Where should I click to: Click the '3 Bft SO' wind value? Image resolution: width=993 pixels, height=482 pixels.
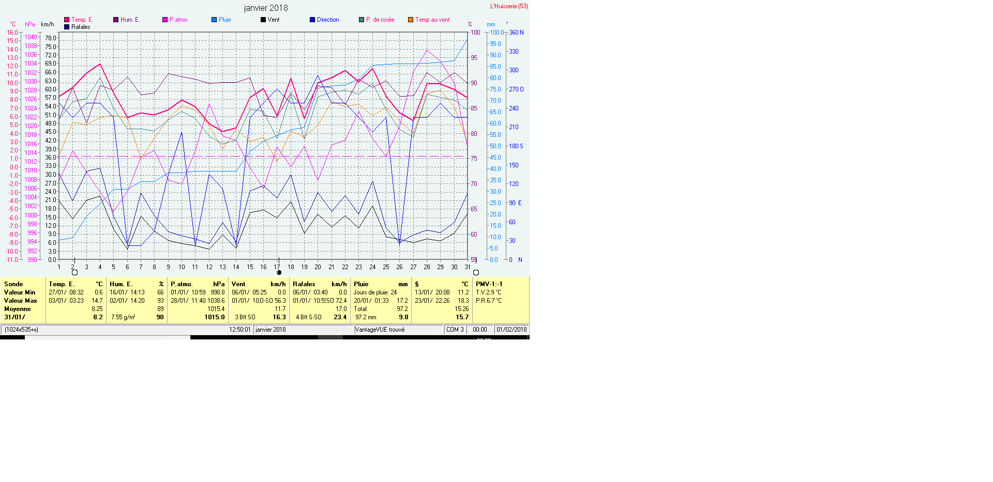click(245, 317)
